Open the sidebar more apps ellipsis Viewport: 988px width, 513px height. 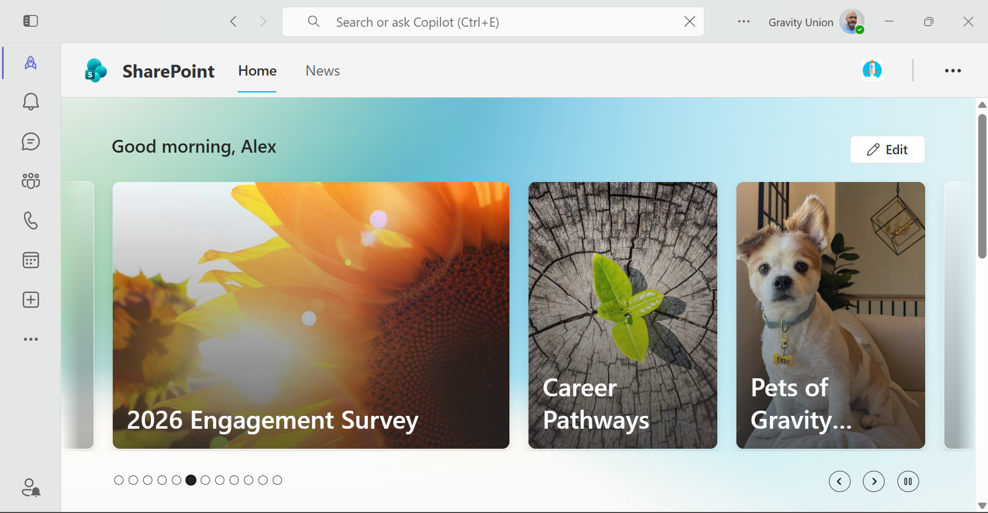pos(31,339)
